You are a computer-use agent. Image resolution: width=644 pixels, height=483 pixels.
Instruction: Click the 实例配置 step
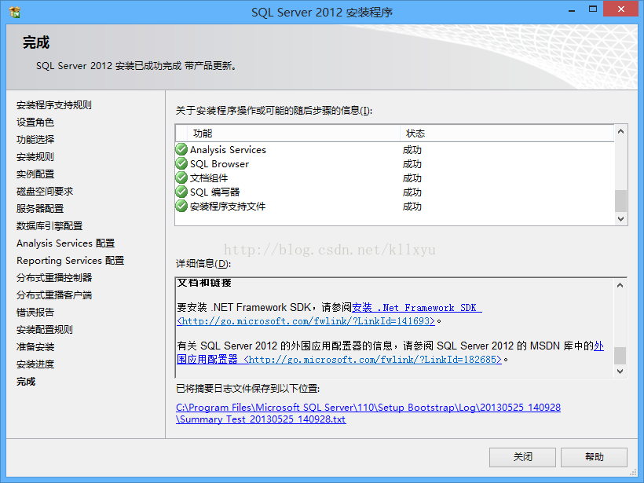tap(35, 174)
